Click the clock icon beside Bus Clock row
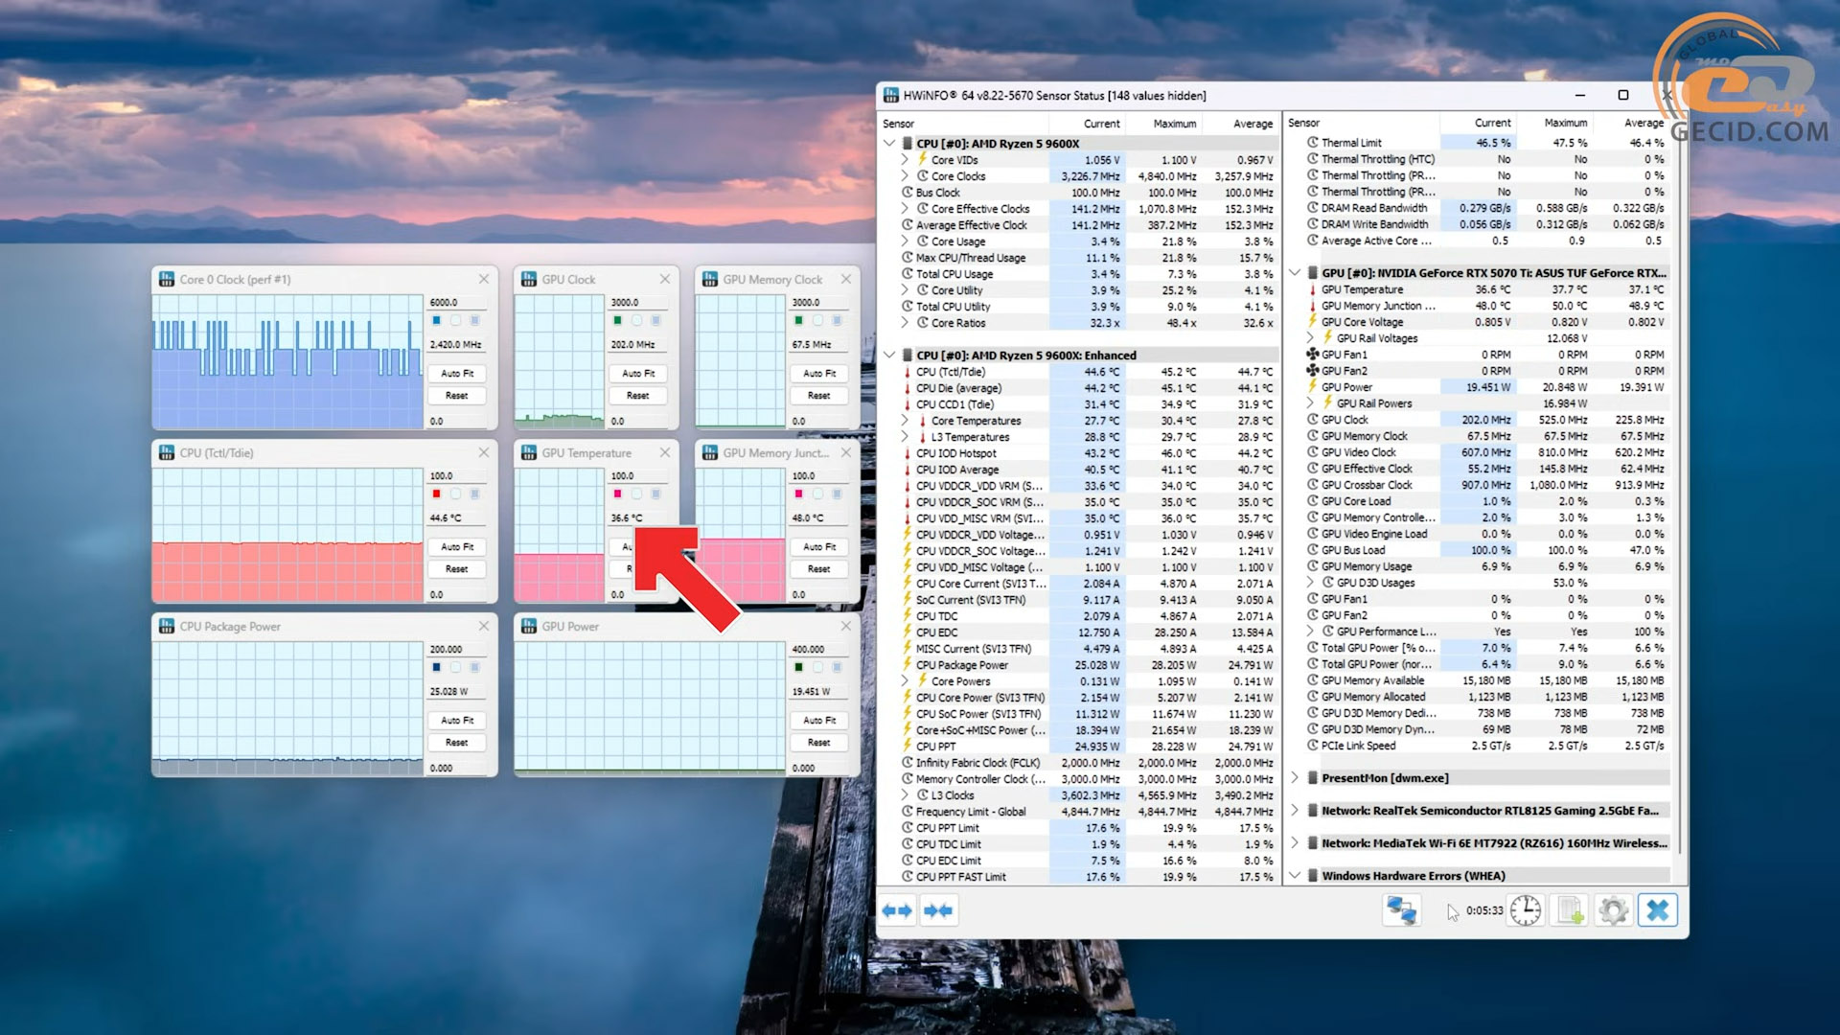The image size is (1840, 1035). point(908,193)
